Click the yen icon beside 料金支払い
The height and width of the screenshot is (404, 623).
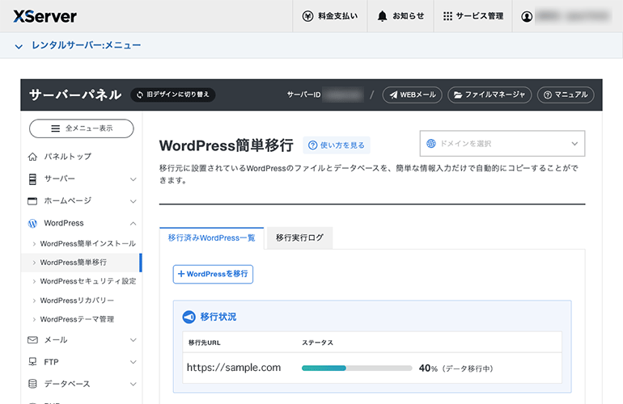tap(307, 16)
